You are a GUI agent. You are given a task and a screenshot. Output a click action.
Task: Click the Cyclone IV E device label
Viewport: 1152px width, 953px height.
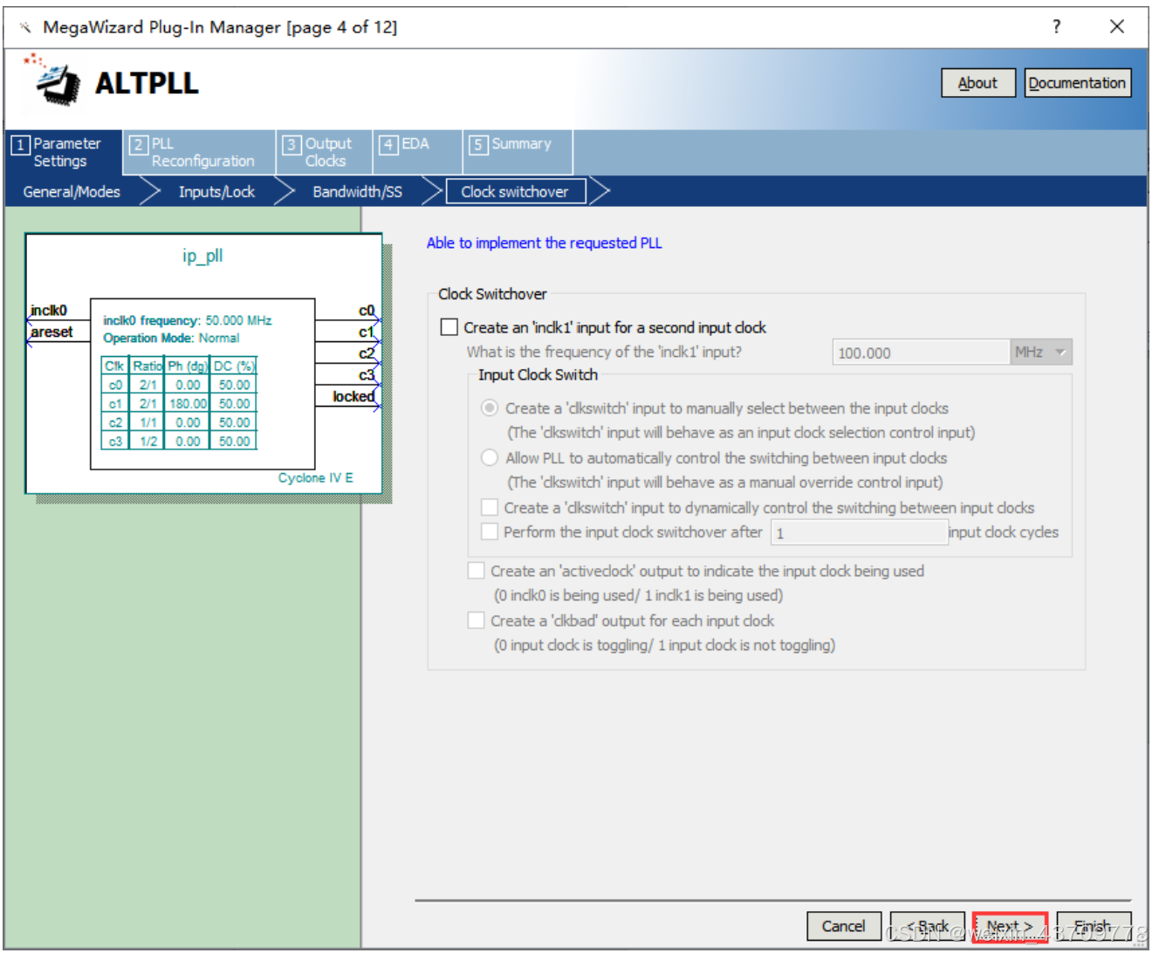(x=316, y=477)
